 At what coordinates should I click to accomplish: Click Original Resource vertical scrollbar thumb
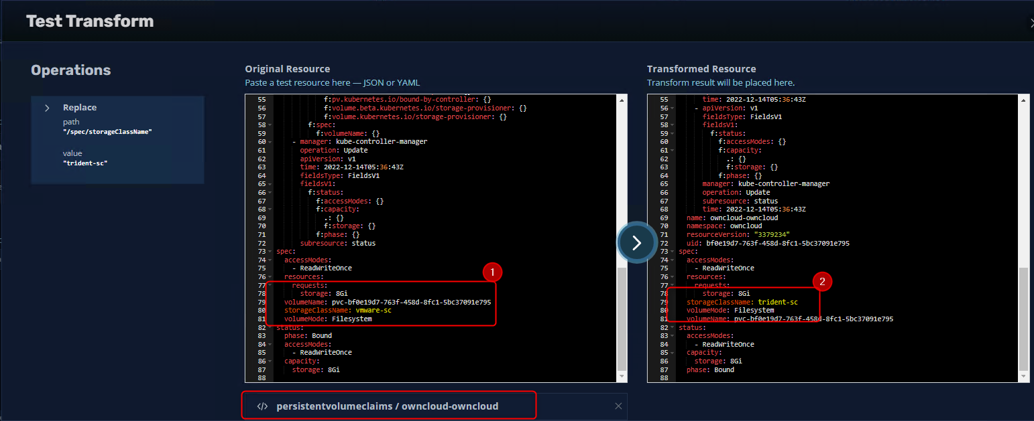(x=621, y=319)
